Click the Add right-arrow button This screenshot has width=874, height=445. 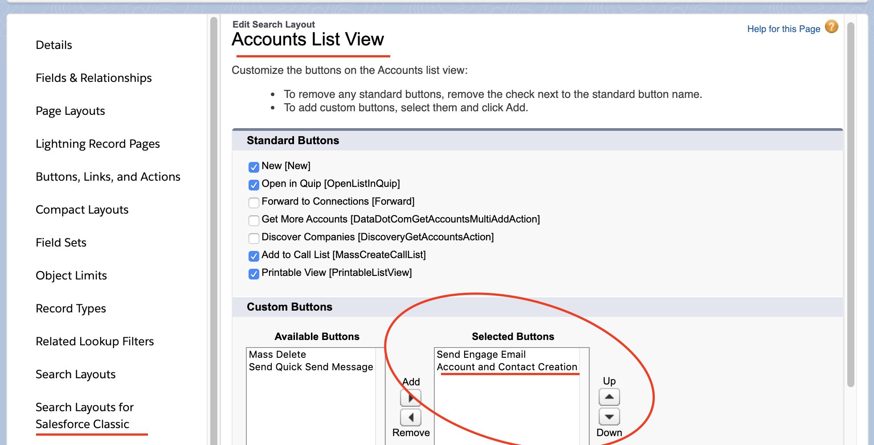click(x=411, y=397)
